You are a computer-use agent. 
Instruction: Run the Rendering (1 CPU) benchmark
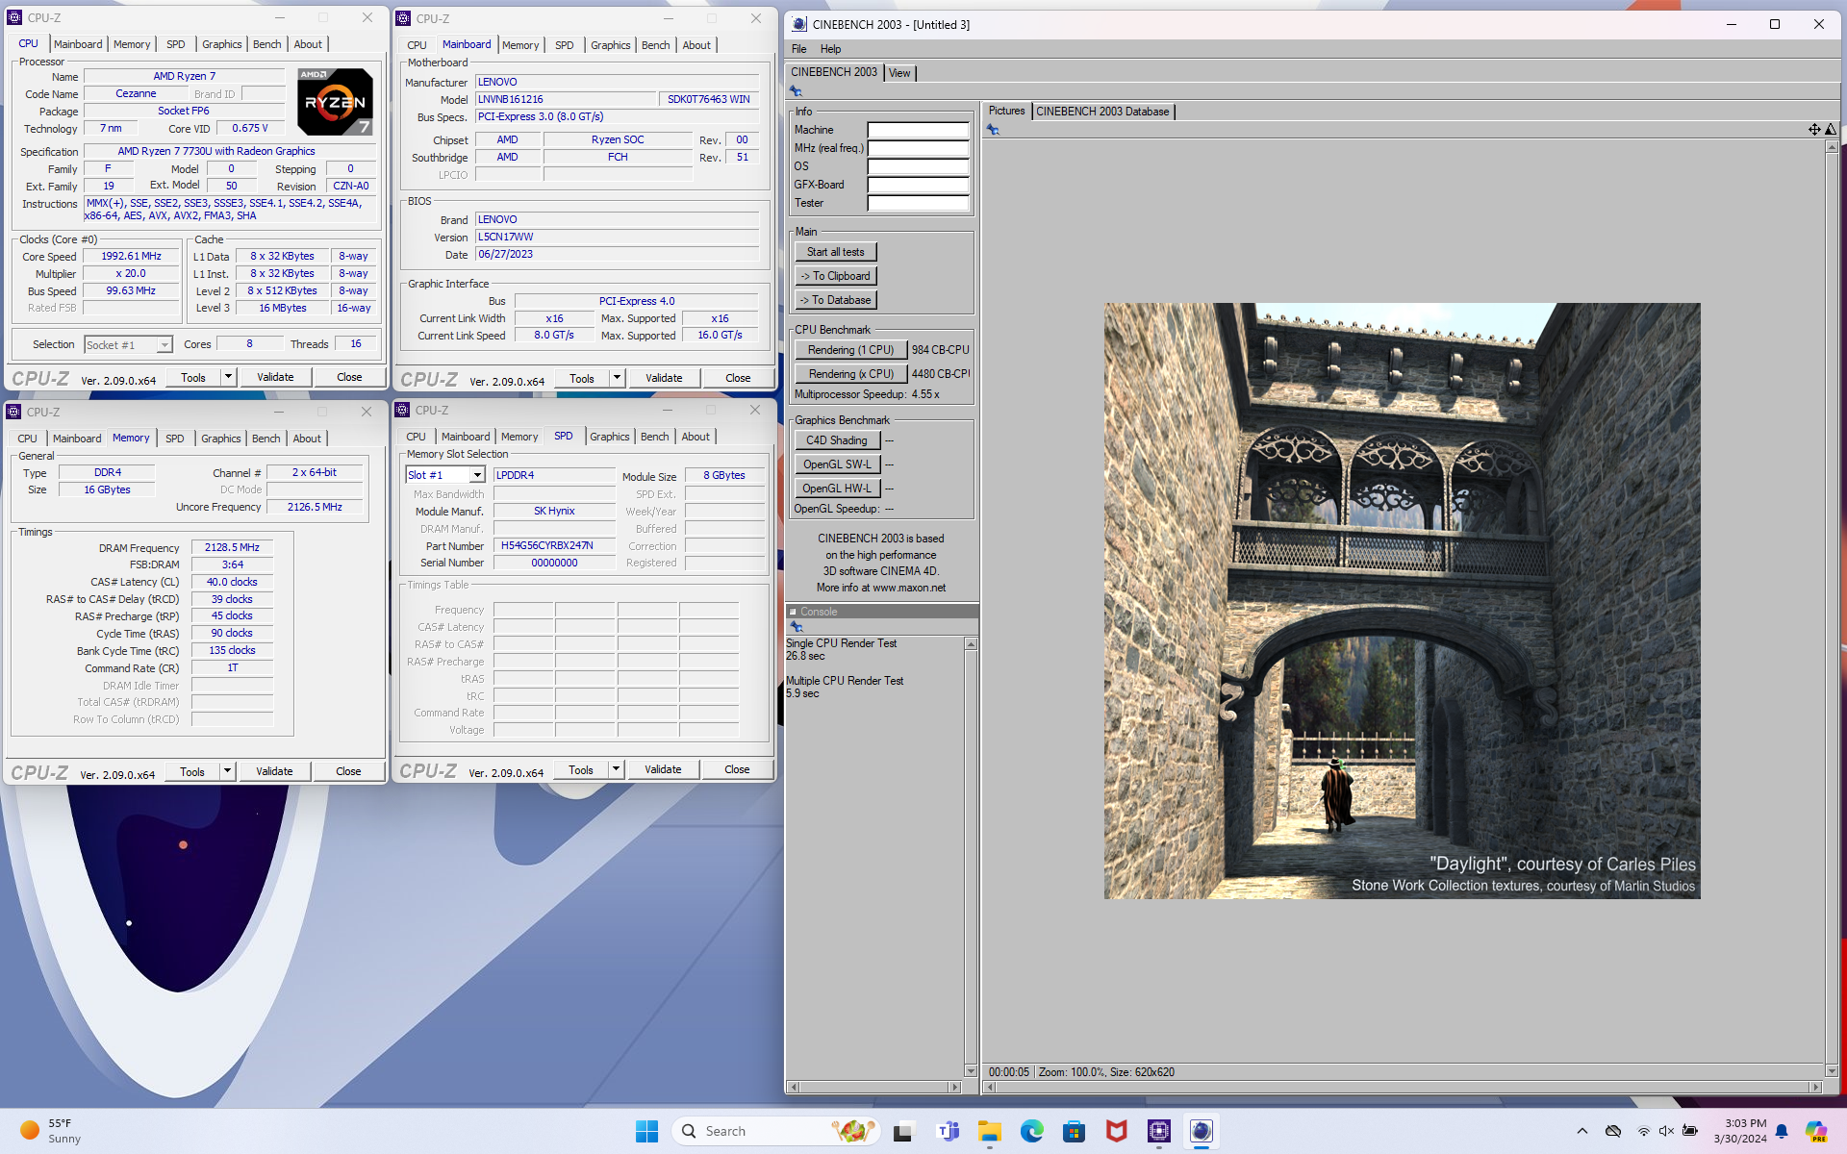point(850,350)
